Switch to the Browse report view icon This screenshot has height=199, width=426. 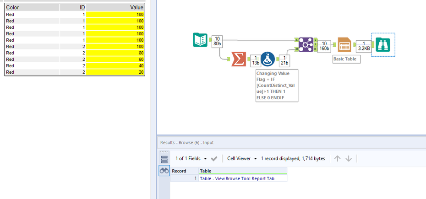click(164, 171)
